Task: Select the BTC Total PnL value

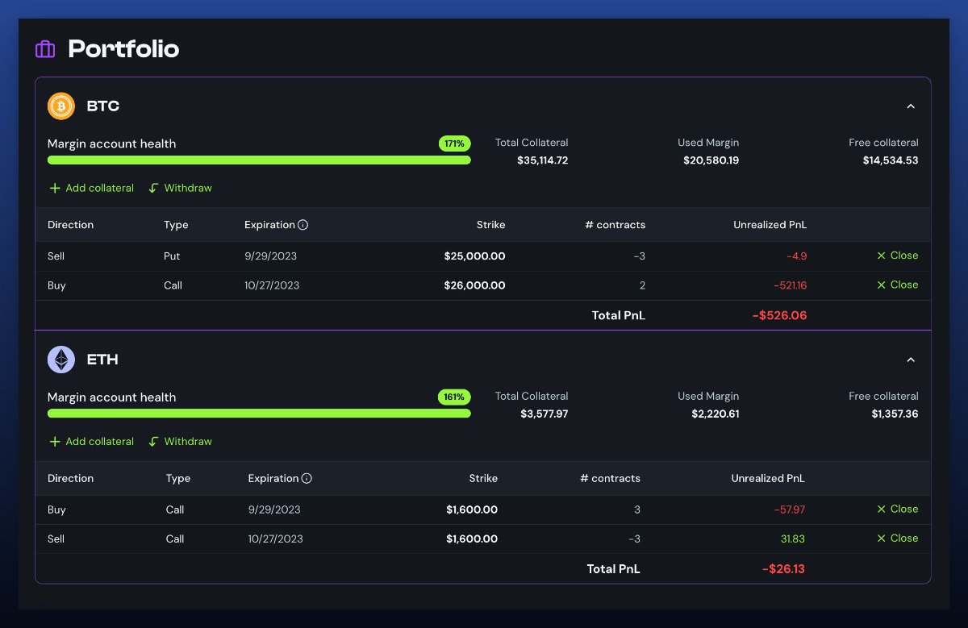Action: point(779,315)
